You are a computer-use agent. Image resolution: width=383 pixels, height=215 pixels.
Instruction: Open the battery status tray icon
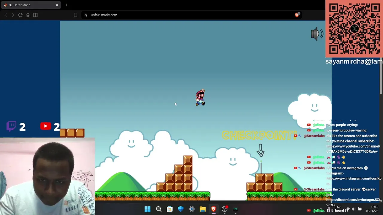click(360, 209)
